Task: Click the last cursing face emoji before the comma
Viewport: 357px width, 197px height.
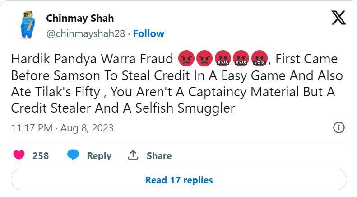Action: tap(259, 59)
